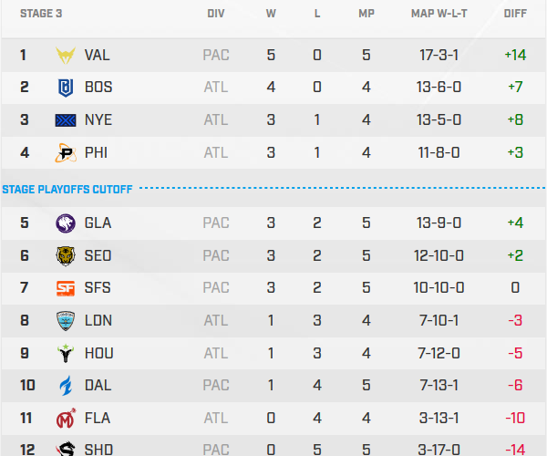Click the FLA team logo icon
547x456 pixels.
67,419
